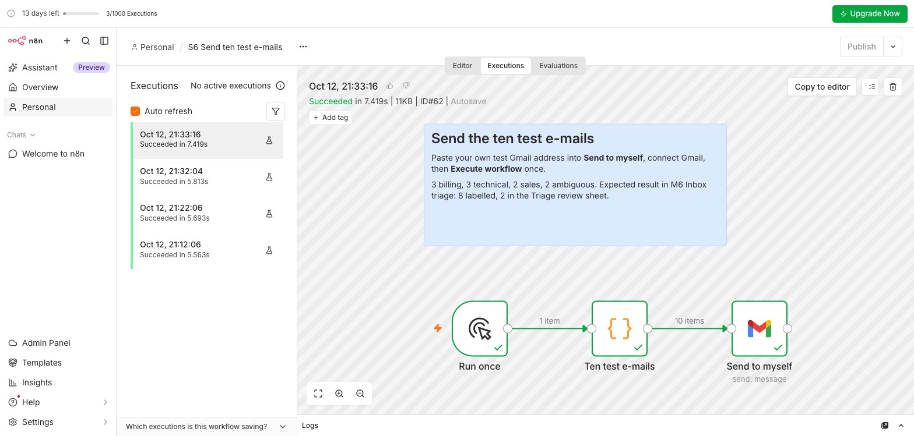Collapse the sidebar with the panel icon
Screen dimensions: 914x436
104,41
